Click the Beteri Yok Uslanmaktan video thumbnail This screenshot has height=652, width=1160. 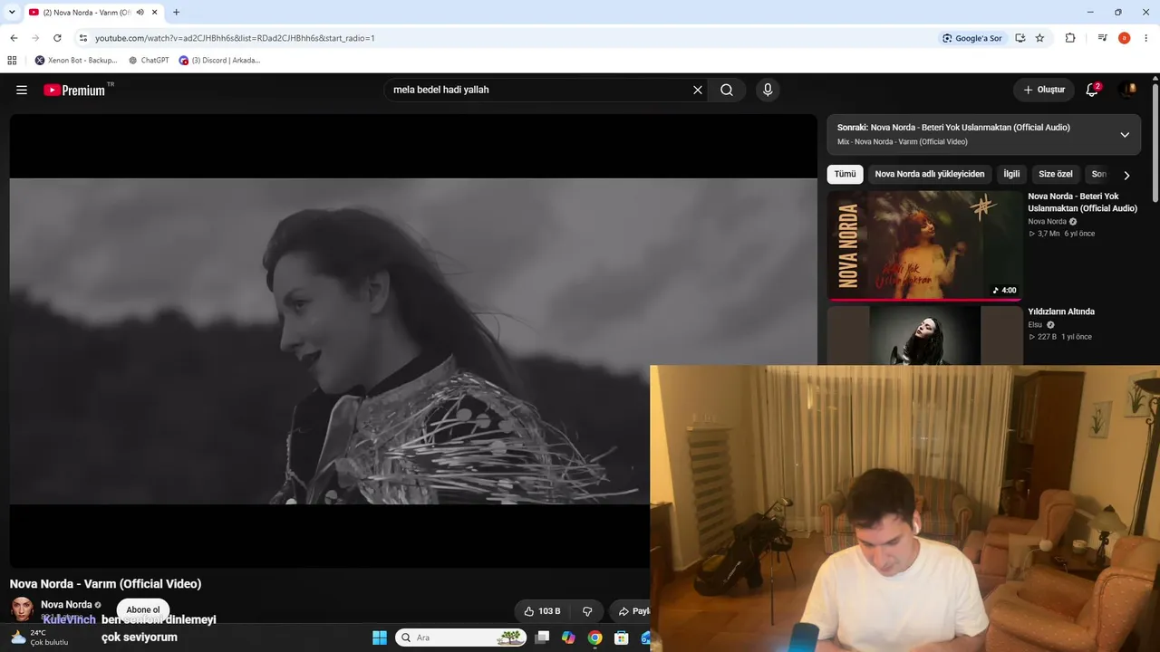pyautogui.click(x=924, y=244)
